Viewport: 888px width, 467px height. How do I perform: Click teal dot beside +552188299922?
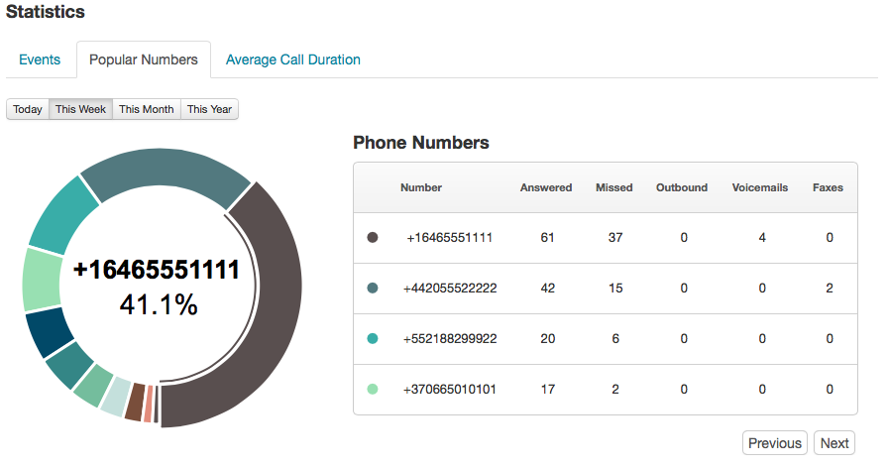(373, 339)
